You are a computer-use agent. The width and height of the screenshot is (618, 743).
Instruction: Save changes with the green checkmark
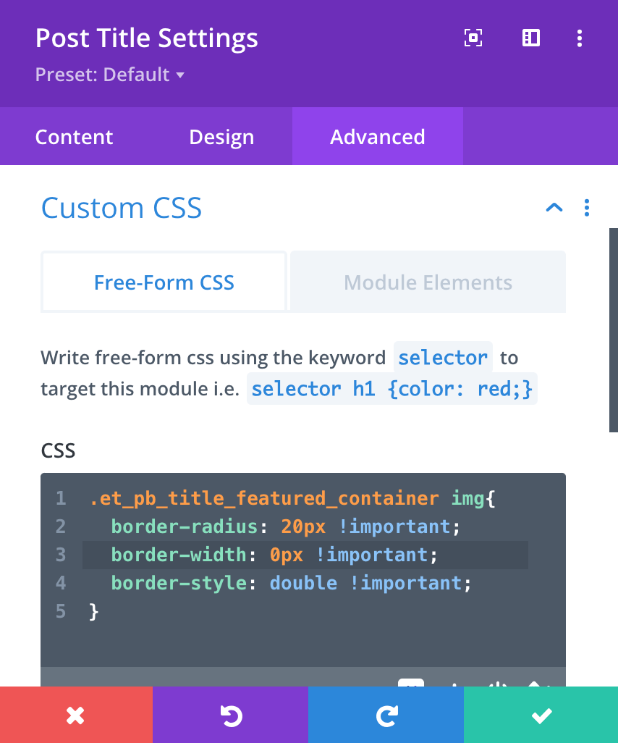(x=541, y=715)
